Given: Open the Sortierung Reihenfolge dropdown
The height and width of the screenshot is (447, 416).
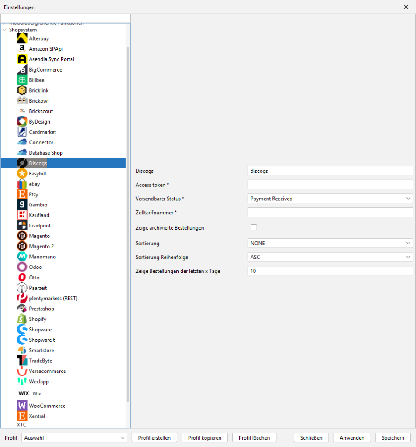Looking at the screenshot, I should click(330, 257).
